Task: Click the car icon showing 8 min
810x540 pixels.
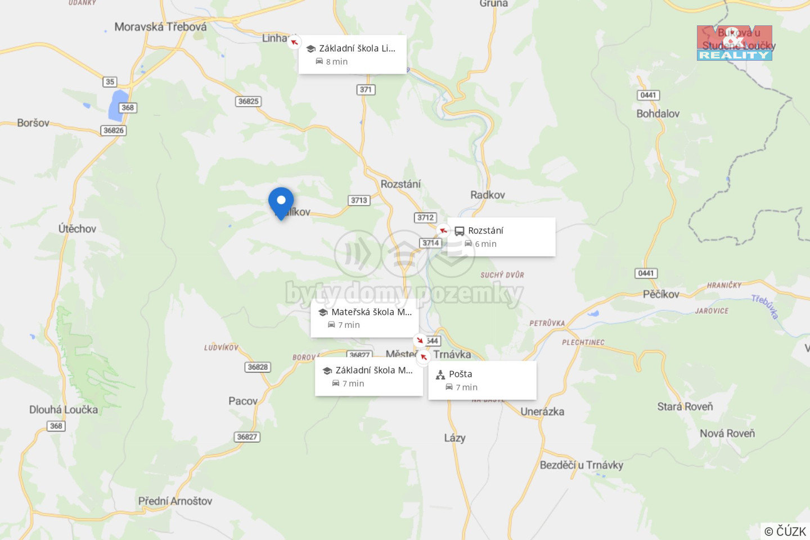Action: tap(319, 61)
